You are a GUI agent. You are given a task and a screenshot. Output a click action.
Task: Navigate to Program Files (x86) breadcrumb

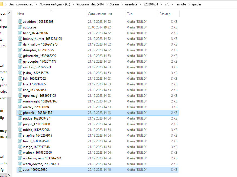90,4
